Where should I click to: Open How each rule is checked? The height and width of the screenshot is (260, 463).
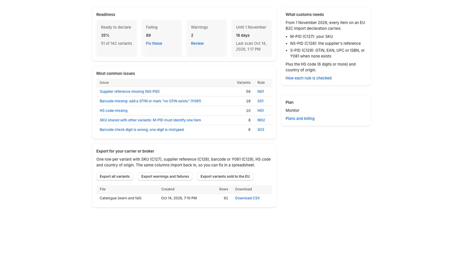coord(309,78)
